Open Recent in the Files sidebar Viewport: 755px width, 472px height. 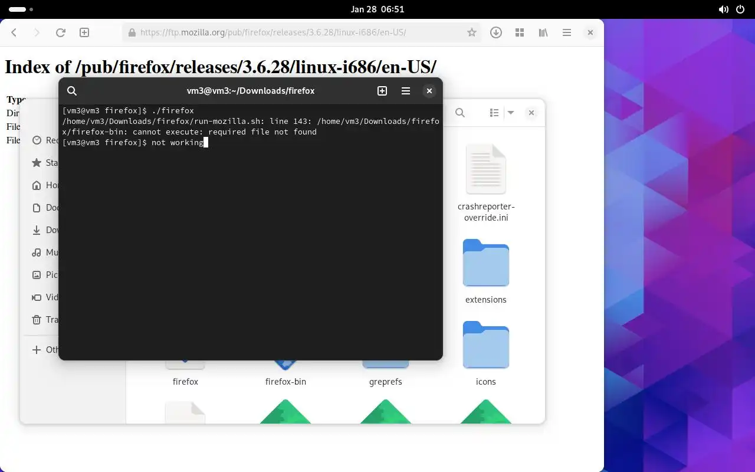[x=45, y=140]
